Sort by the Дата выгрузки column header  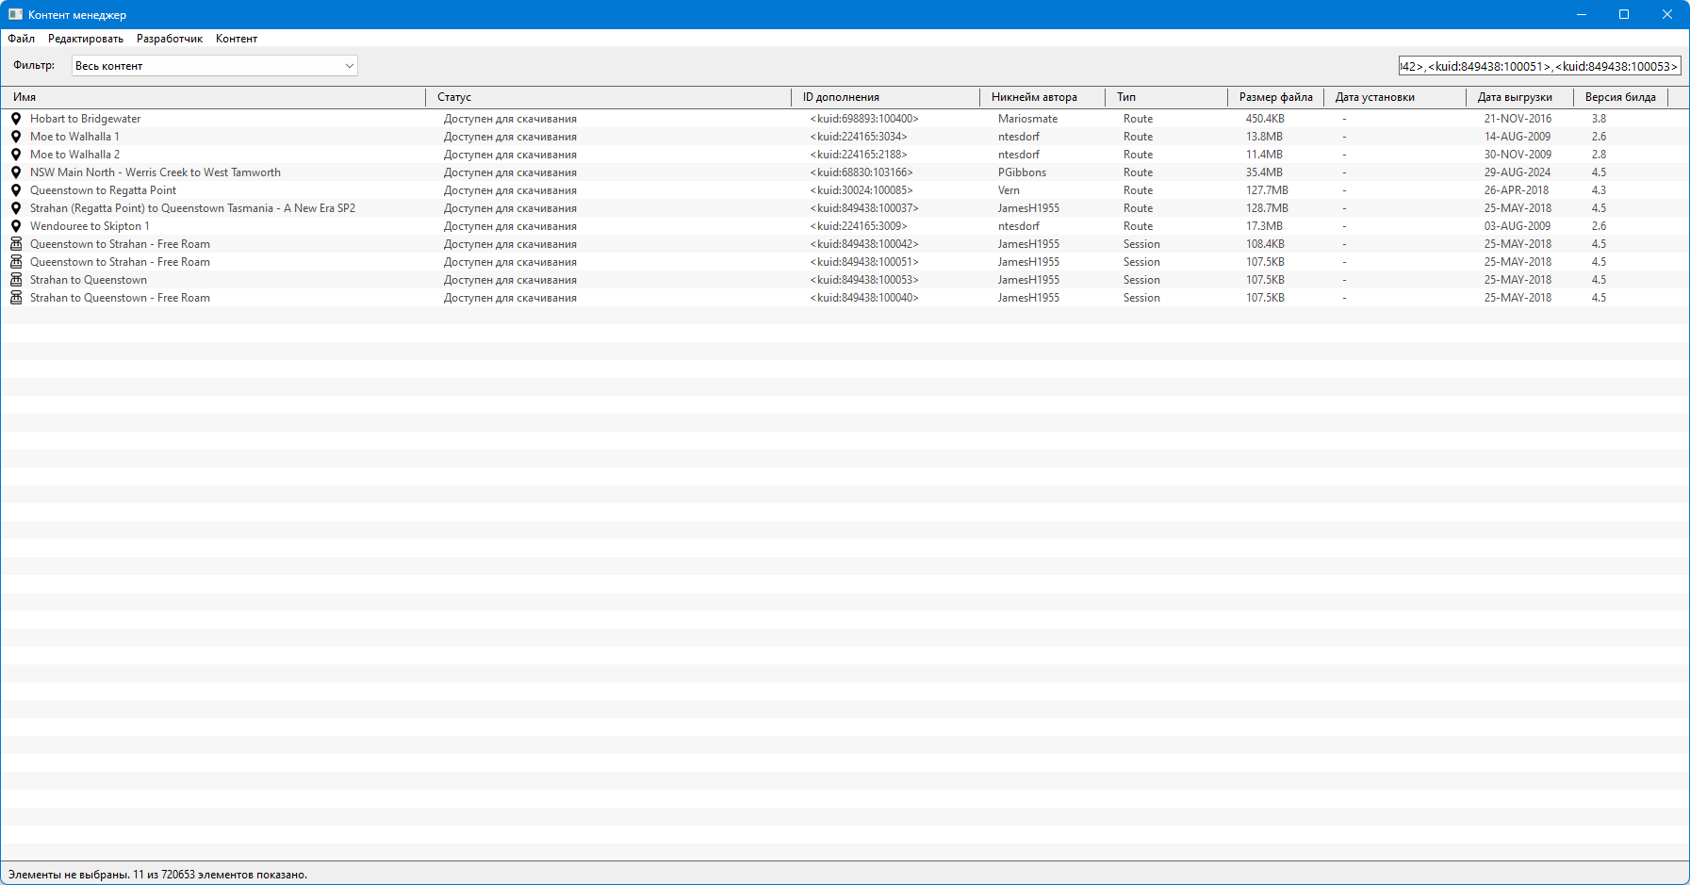pos(1520,97)
